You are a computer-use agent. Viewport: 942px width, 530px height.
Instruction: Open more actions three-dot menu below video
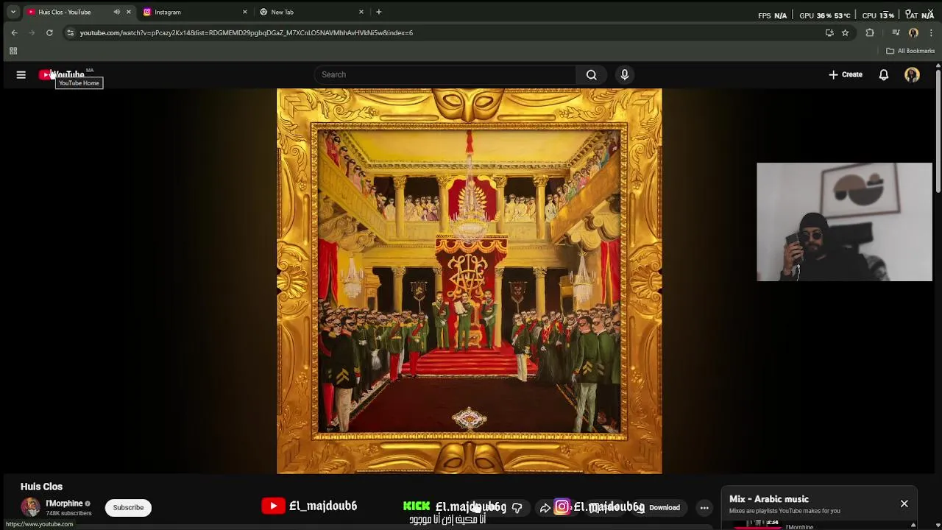704,507
